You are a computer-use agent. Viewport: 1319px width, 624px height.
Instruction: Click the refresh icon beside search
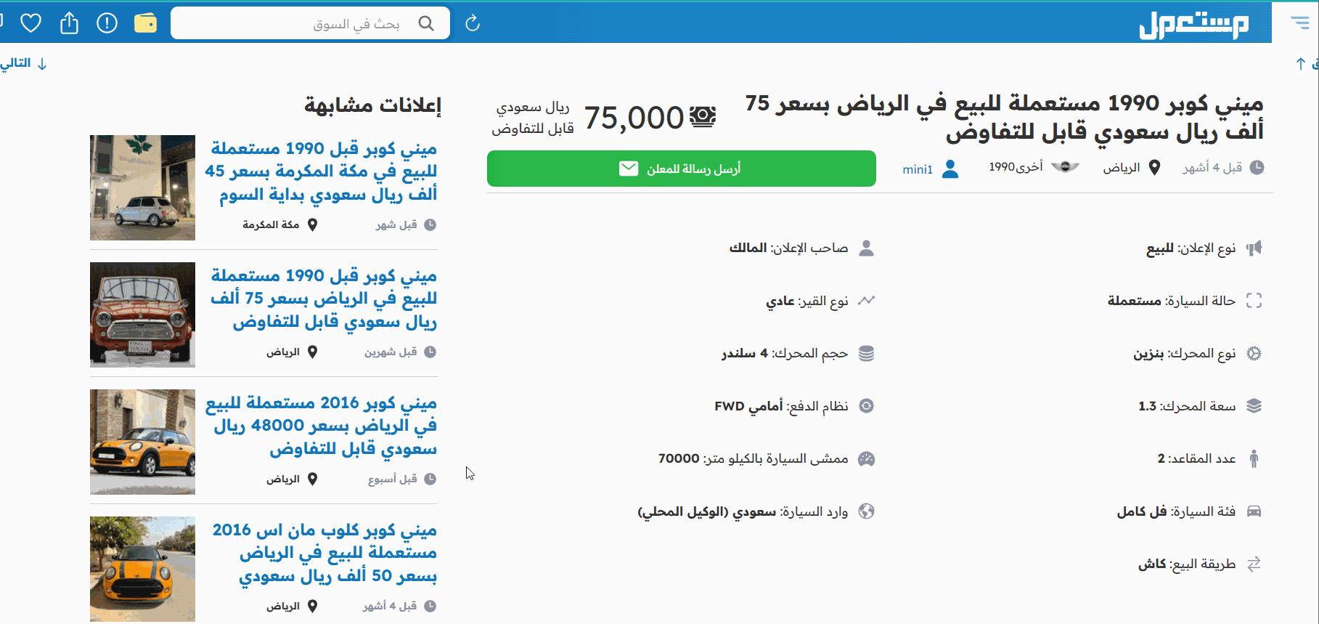[x=473, y=24]
